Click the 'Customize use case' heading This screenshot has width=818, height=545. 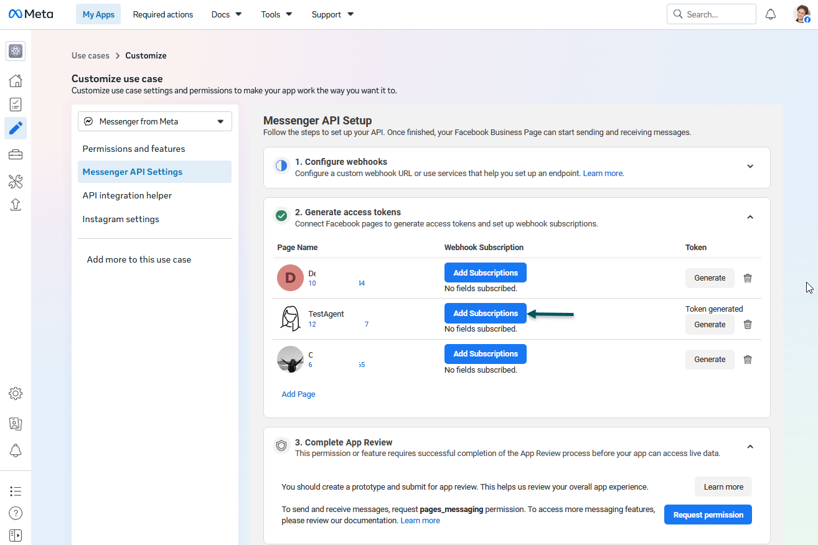(117, 78)
